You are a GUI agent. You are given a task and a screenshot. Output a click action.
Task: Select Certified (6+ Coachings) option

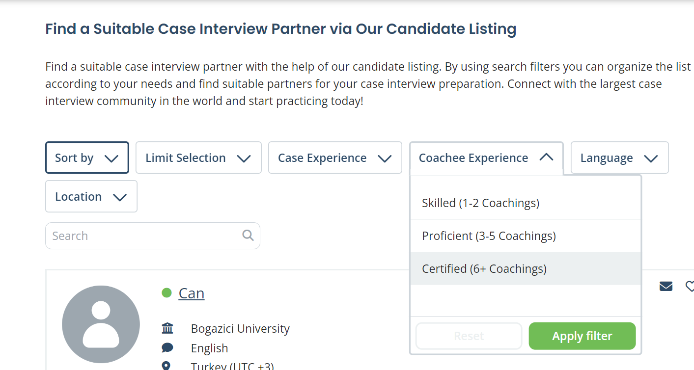pyautogui.click(x=526, y=269)
